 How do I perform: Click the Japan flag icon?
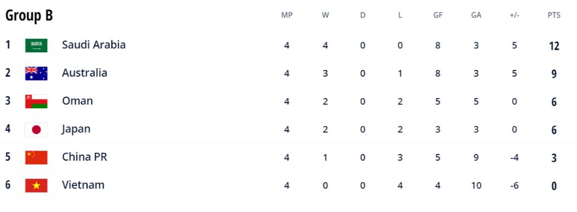point(36,129)
